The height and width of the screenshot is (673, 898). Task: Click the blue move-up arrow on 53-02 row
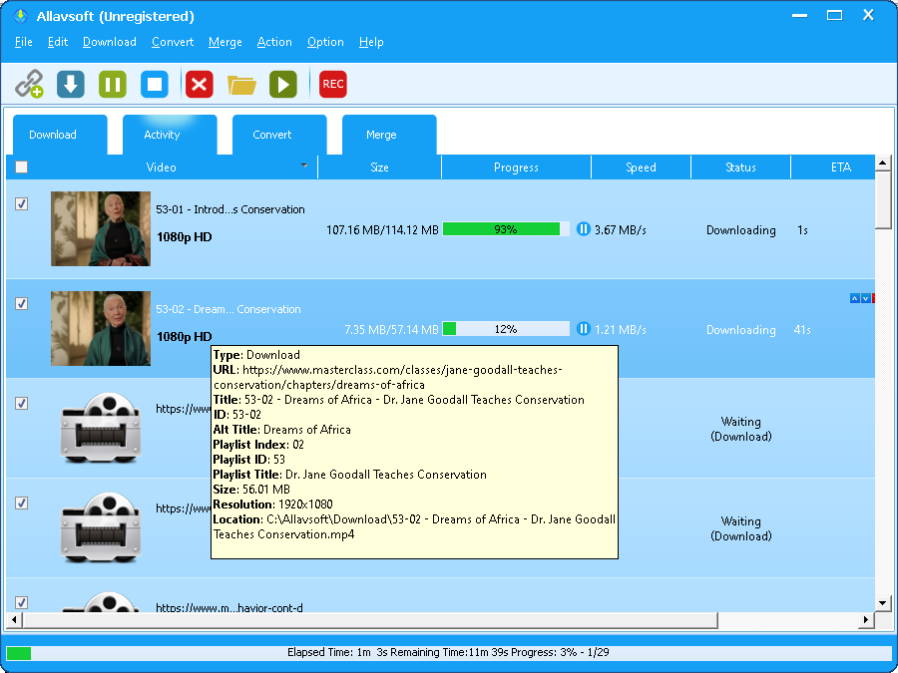854,298
